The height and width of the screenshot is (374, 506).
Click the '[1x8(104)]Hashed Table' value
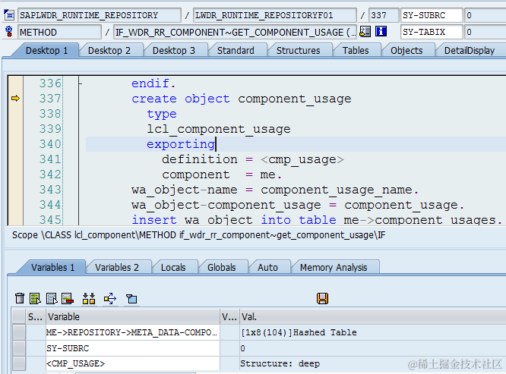click(x=299, y=332)
